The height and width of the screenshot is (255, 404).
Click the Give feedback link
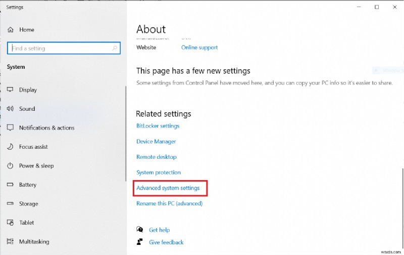pyautogui.click(x=166, y=242)
